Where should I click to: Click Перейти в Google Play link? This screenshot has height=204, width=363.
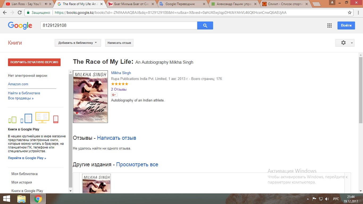tap(27, 158)
